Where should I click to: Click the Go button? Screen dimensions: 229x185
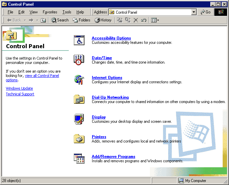click(x=206, y=12)
